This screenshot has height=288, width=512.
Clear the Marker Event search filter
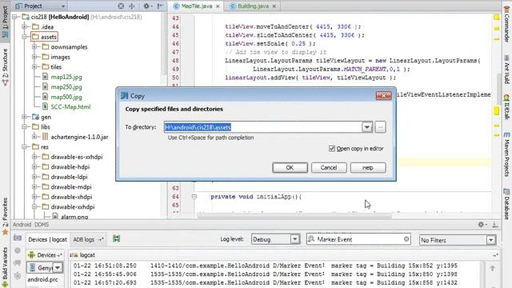(x=406, y=239)
